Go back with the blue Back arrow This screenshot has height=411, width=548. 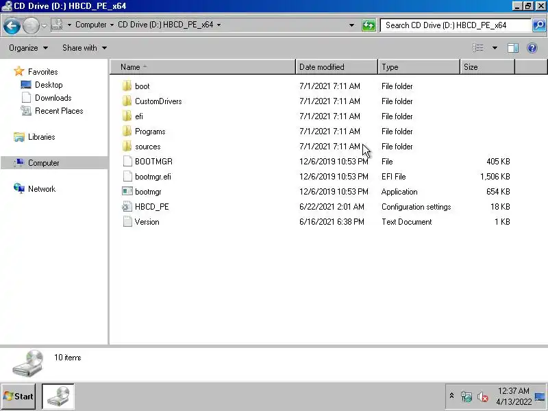(12, 25)
